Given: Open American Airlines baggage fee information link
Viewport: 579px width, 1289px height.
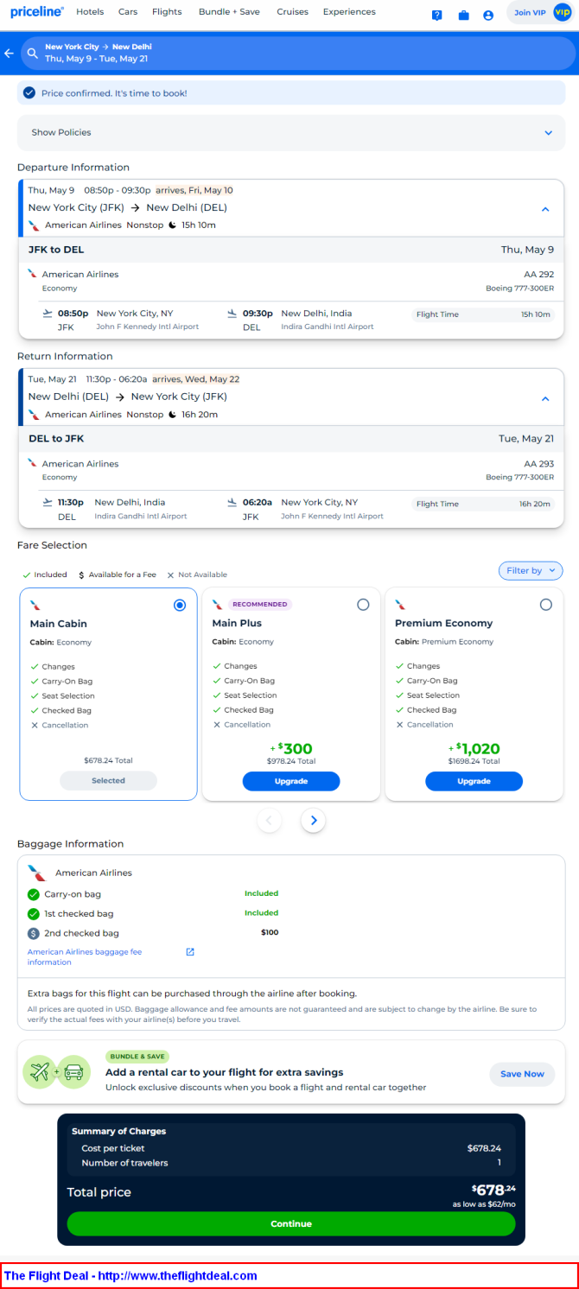Looking at the screenshot, I should click(85, 956).
